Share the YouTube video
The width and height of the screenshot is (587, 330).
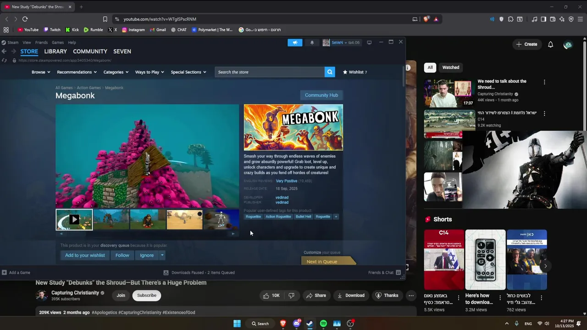316,296
